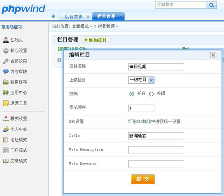Open 会员权限 key icon

pos(6,61)
